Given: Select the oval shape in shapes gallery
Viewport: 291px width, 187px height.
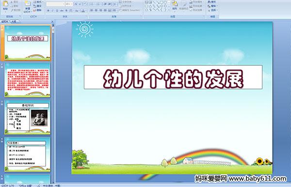Looking at the screenshot, I should click(x=165, y=2).
